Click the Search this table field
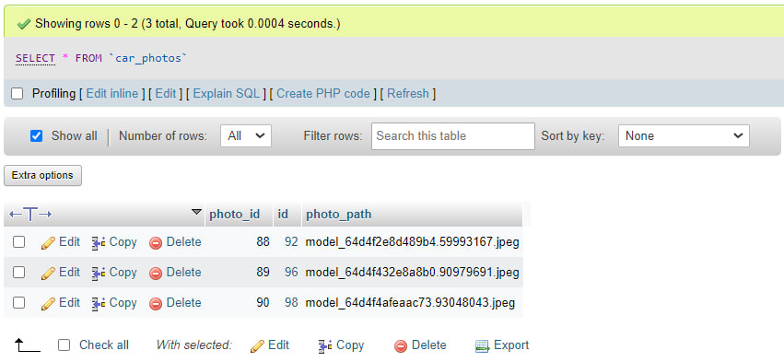 click(x=453, y=136)
